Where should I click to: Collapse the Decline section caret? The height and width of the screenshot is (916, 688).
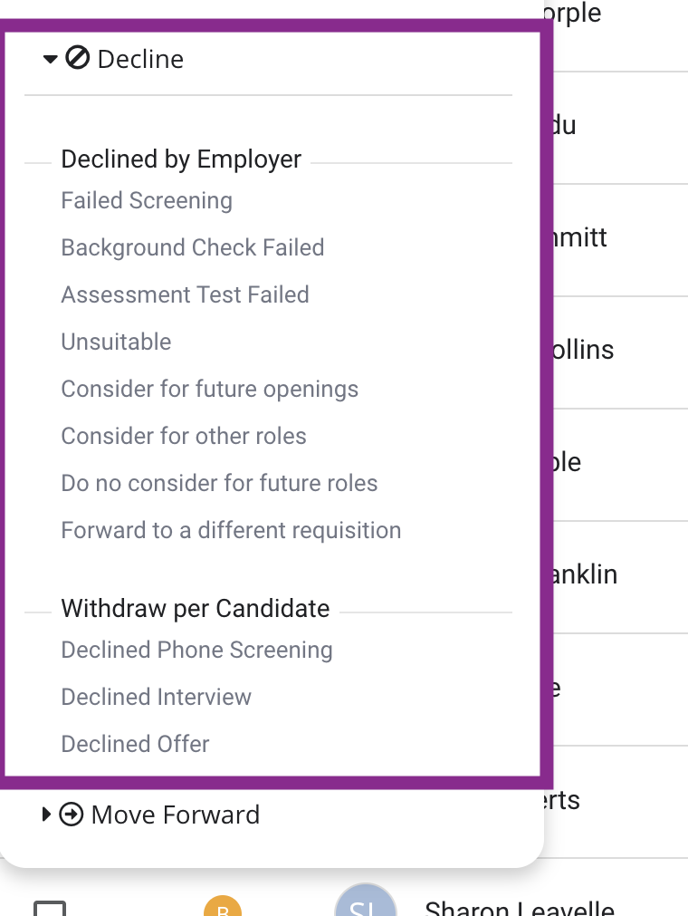(x=50, y=59)
